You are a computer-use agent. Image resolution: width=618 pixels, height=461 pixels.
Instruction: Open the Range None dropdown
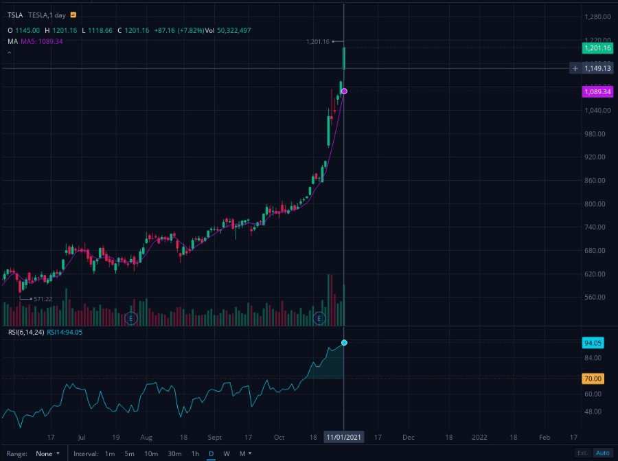[47, 453]
